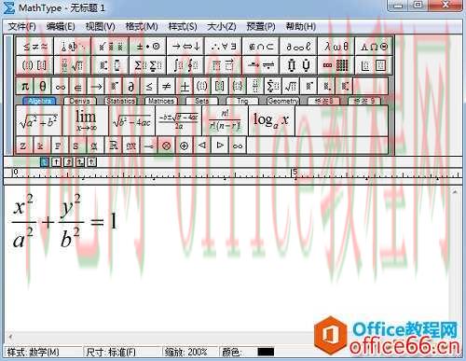Open the 编辑(E) menu

[x=61, y=26]
